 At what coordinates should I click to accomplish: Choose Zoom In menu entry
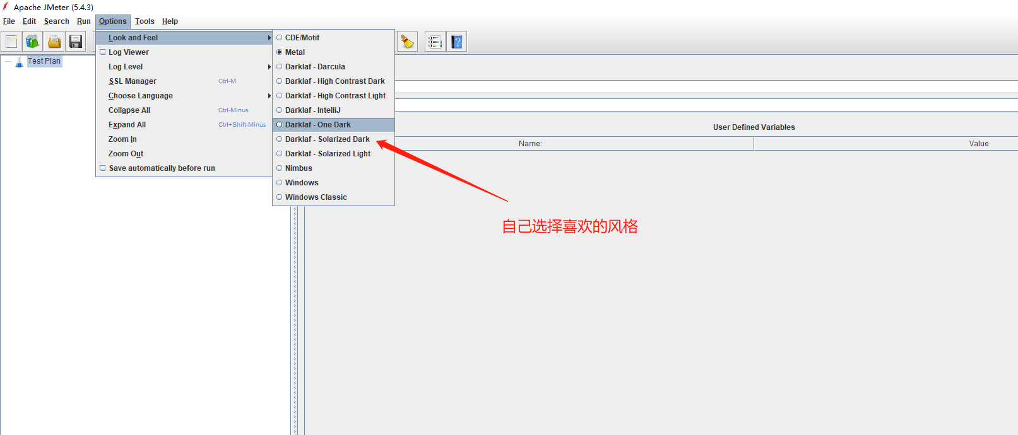point(184,139)
